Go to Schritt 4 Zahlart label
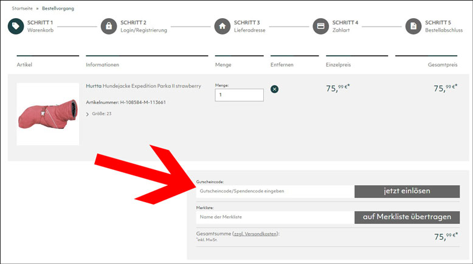Image resolution: width=473 pixels, height=264 pixels. coord(345,27)
